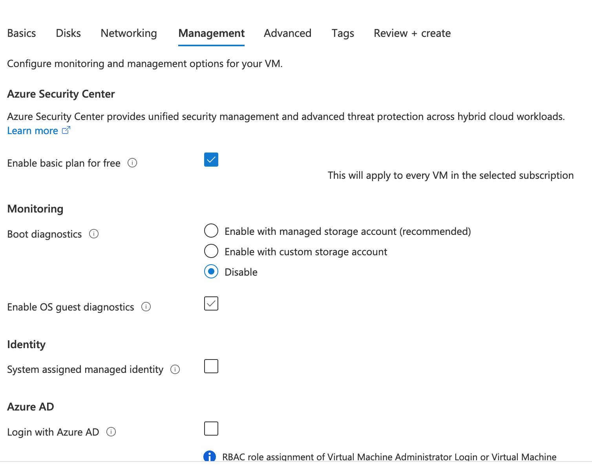Screen dimensions: 592x465
Task: Click the external-link icon beside Learn more
Action: pyautogui.click(x=66, y=130)
